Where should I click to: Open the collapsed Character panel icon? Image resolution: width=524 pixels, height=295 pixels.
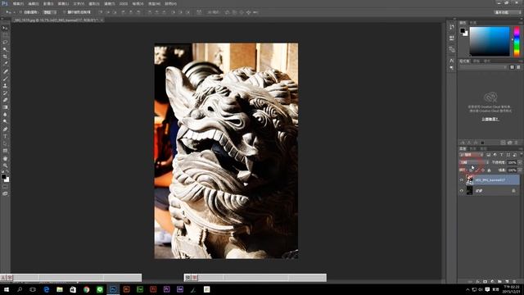452,61
